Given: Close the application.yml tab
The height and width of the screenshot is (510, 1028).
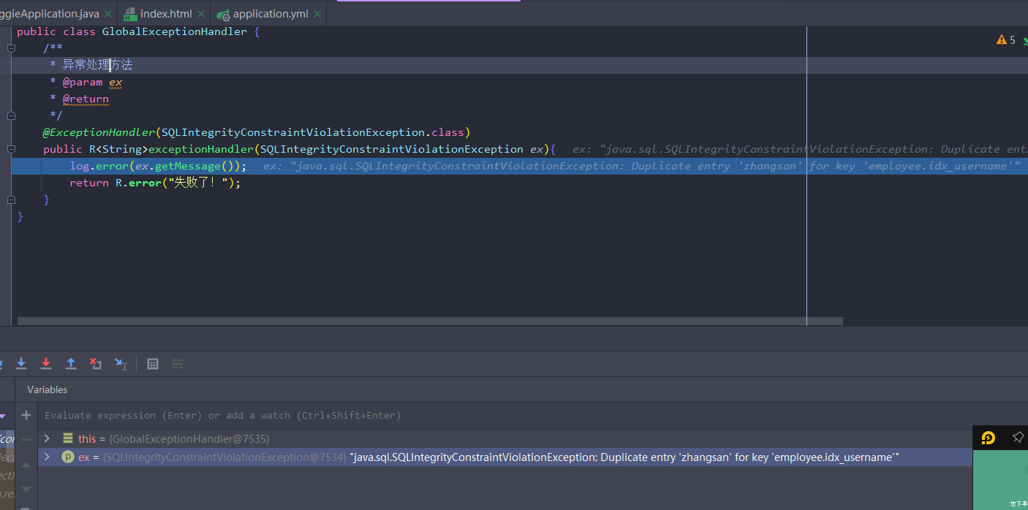Looking at the screenshot, I should (317, 14).
